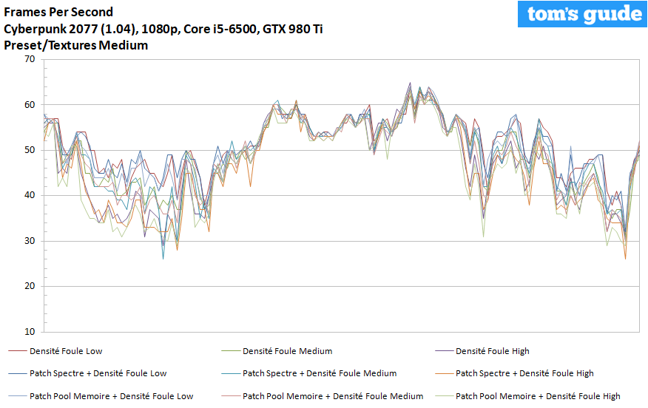
Task: Click the 10 y-axis label
Action: pos(30,331)
